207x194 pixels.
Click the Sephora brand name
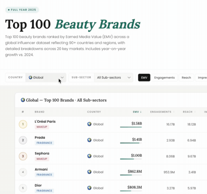pyautogui.click(x=42, y=154)
